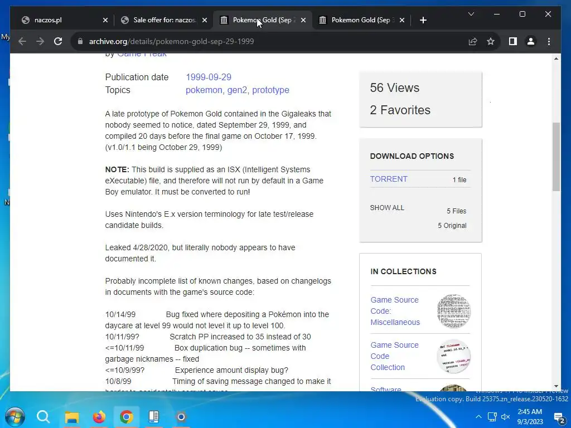Show hidden system tray icons
The width and height of the screenshot is (571, 428).
(478, 417)
